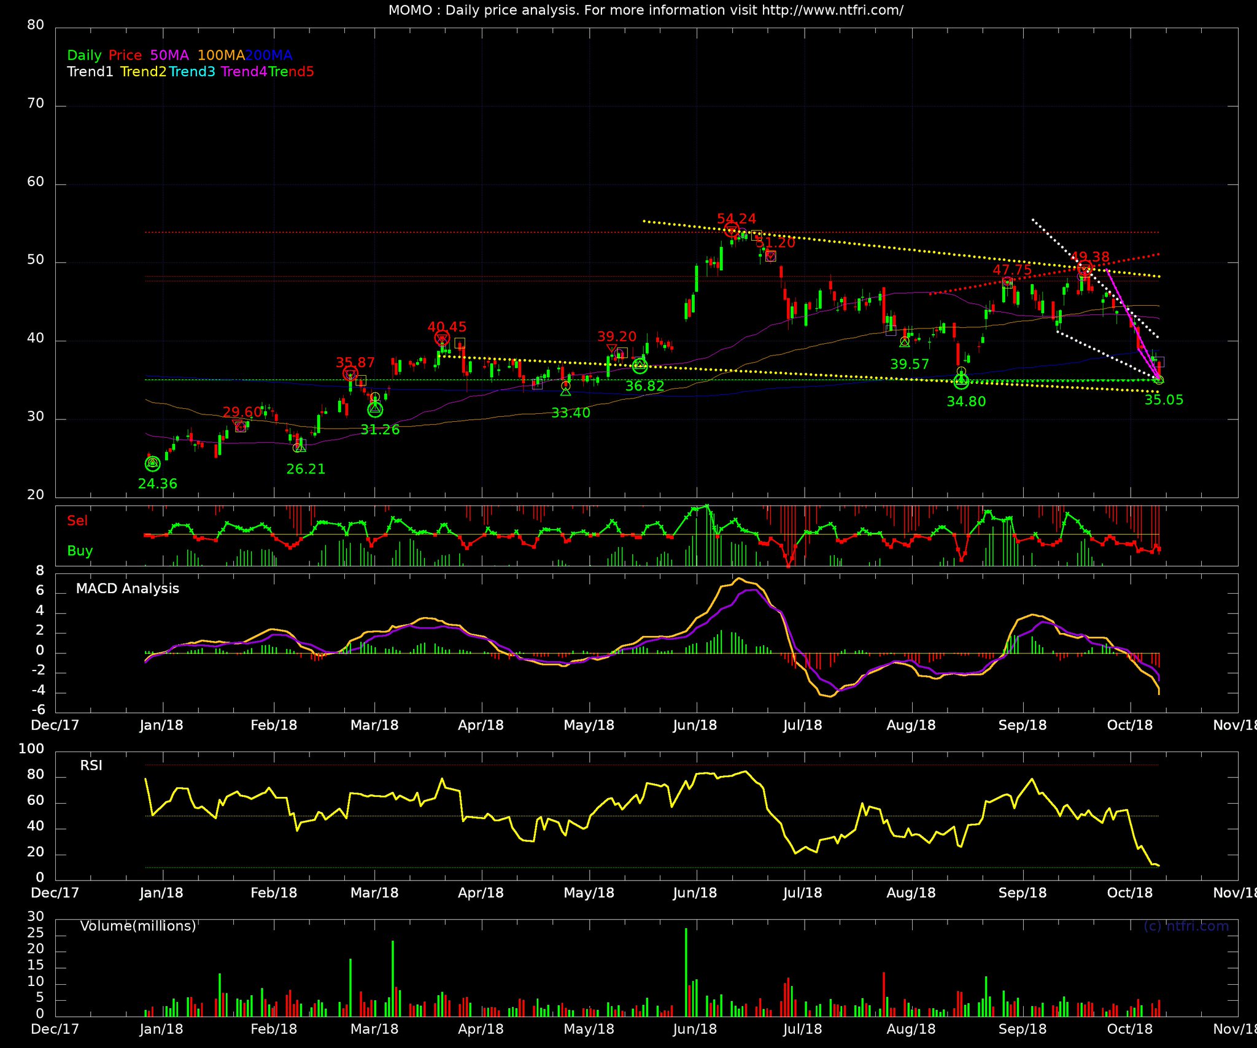
Task: Click the green circle marker at 31.26 low
Action: click(375, 409)
